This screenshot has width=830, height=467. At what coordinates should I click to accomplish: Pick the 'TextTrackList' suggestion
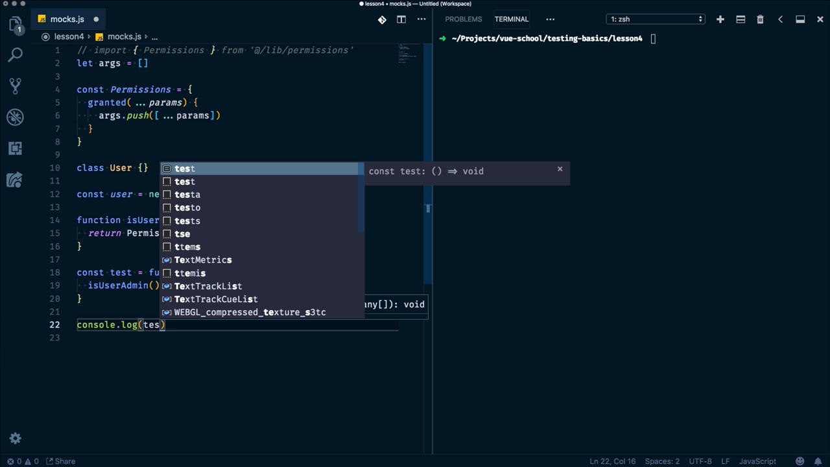(259, 286)
